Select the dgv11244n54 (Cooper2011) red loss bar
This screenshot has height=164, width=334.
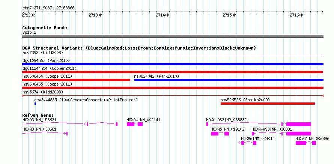[x=173, y=72]
